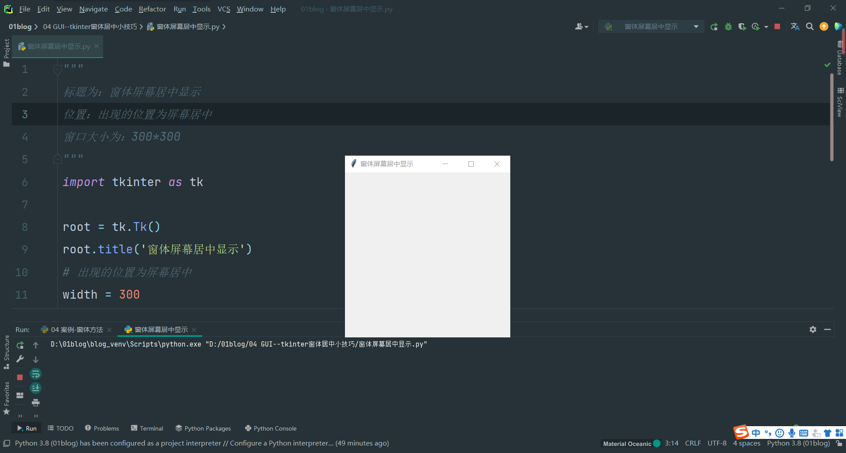Expand more Run panel actions right chevron
This screenshot has height=453, width=846.
pyautogui.click(x=36, y=416)
